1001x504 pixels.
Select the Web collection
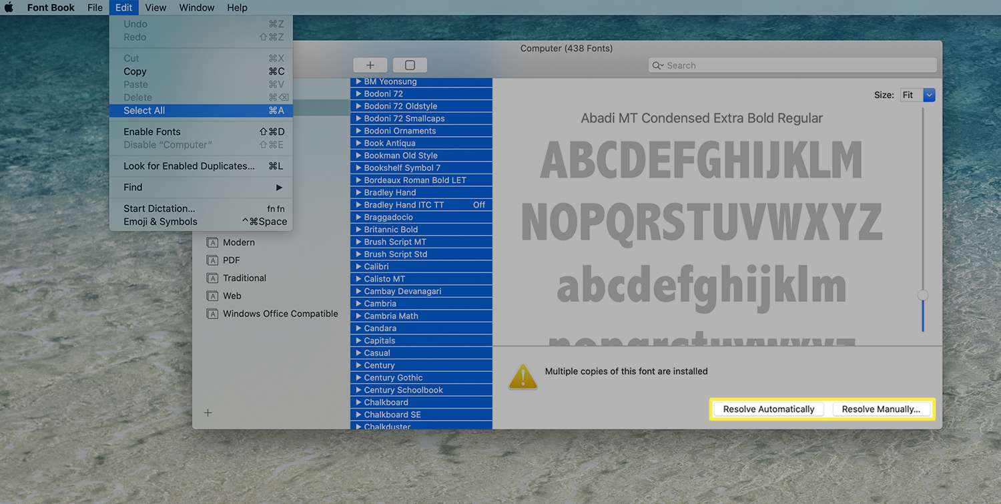click(x=232, y=296)
